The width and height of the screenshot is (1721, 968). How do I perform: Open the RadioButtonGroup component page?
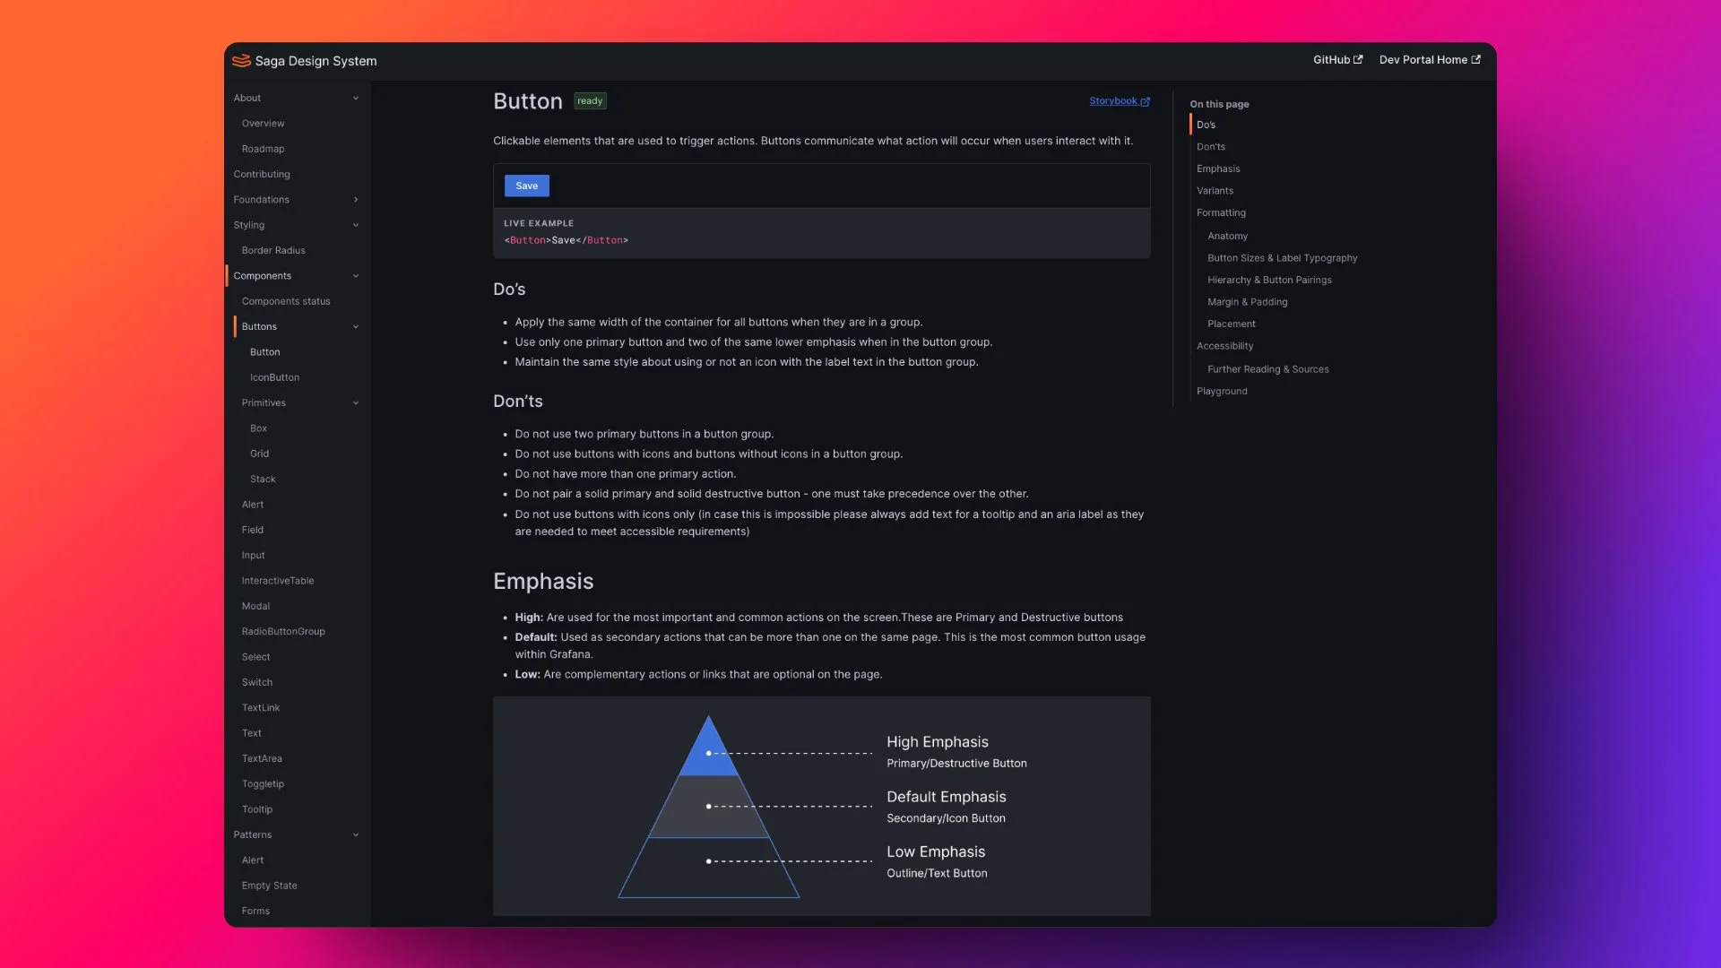coord(283,632)
